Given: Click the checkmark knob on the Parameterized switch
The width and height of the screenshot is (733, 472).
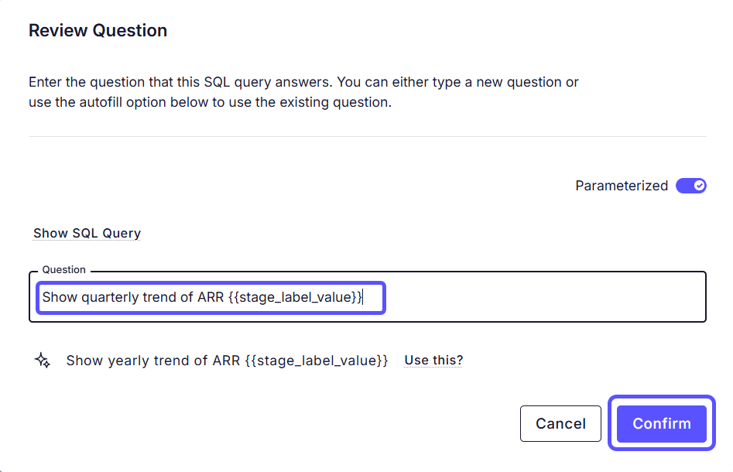Looking at the screenshot, I should pos(699,186).
